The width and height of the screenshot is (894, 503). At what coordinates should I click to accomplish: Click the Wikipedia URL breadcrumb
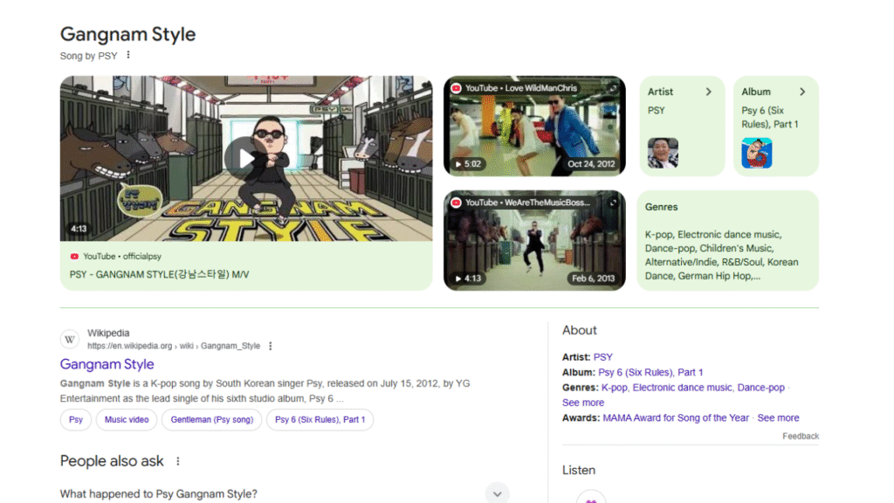174,346
